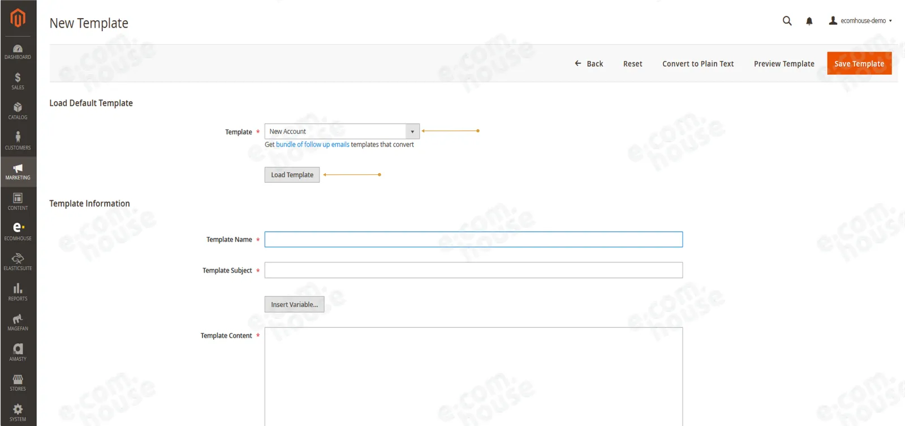Click Convert to Plain Text
Viewport: 905px width, 426px height.
(x=698, y=64)
